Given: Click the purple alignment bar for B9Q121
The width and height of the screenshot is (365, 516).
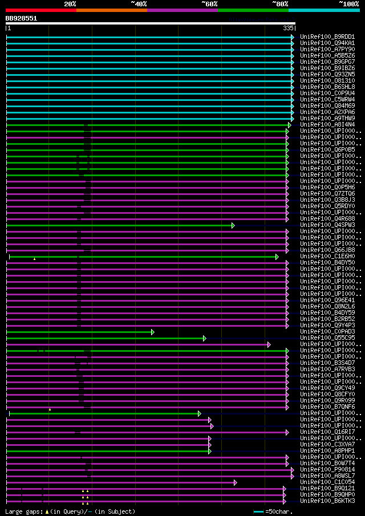Looking at the screenshot, I should tap(145, 489).
